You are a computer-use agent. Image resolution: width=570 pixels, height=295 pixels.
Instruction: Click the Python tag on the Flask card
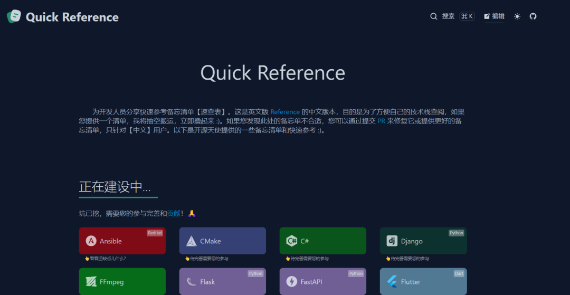pos(255,273)
